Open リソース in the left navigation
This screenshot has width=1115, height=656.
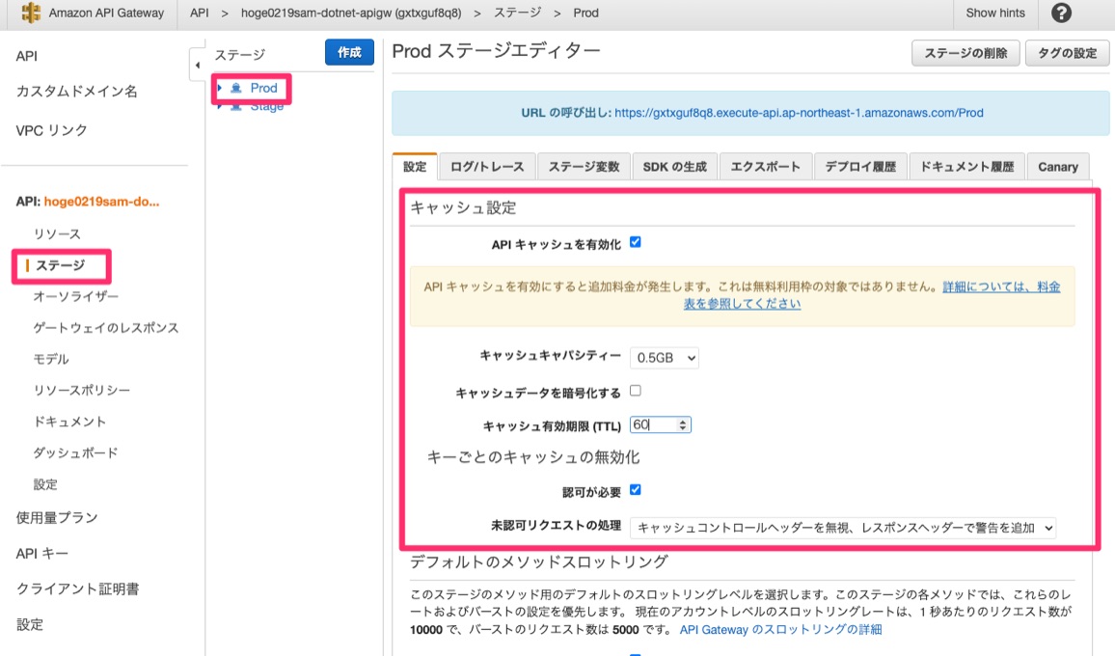[57, 234]
